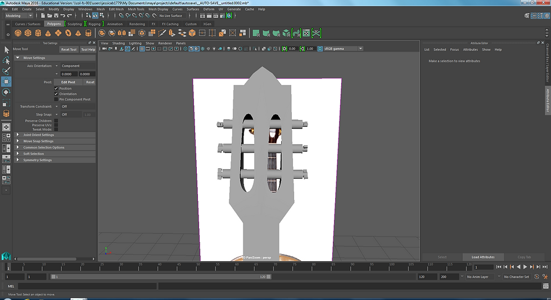
Task: Click the four-pane layout icon
Action: click(x=6, y=137)
